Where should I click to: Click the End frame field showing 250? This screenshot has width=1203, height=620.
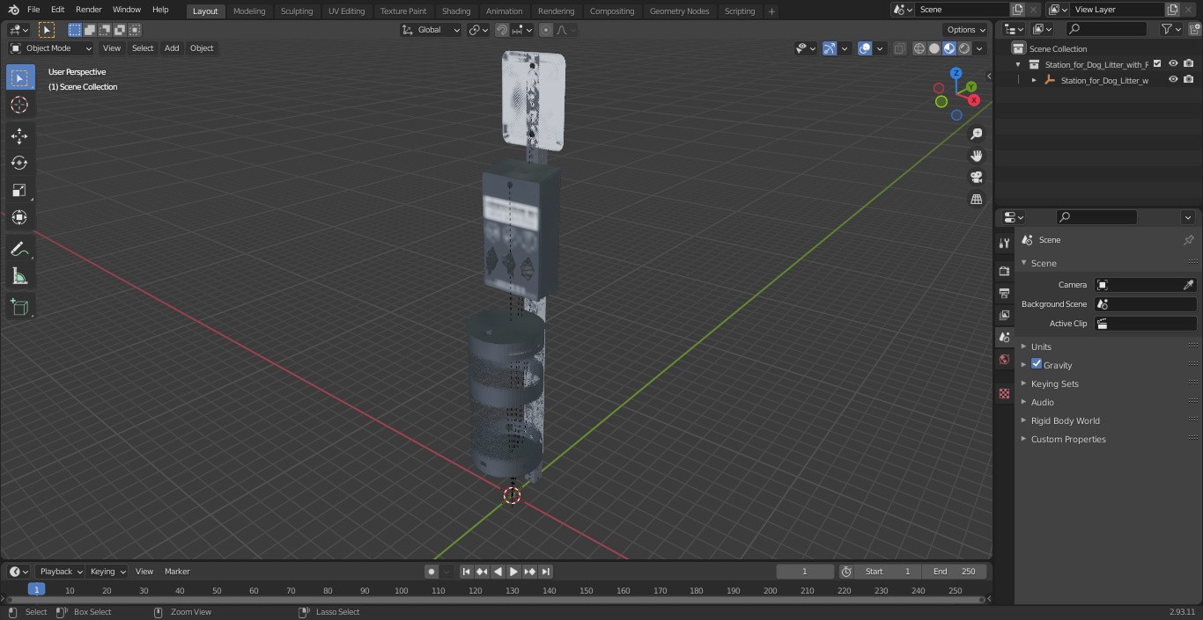point(956,572)
